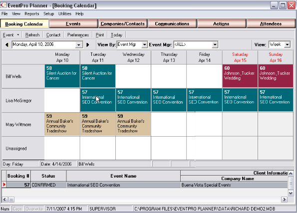Select Annual Baker's Tradeshow on Wednesday
The image size is (297, 213).
coord(133,124)
